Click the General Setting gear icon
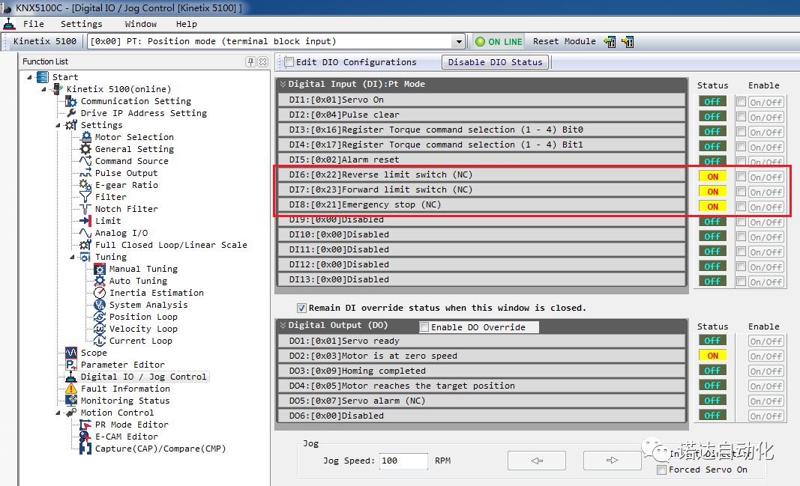Viewport: 800px width, 486px height. pyautogui.click(x=85, y=149)
